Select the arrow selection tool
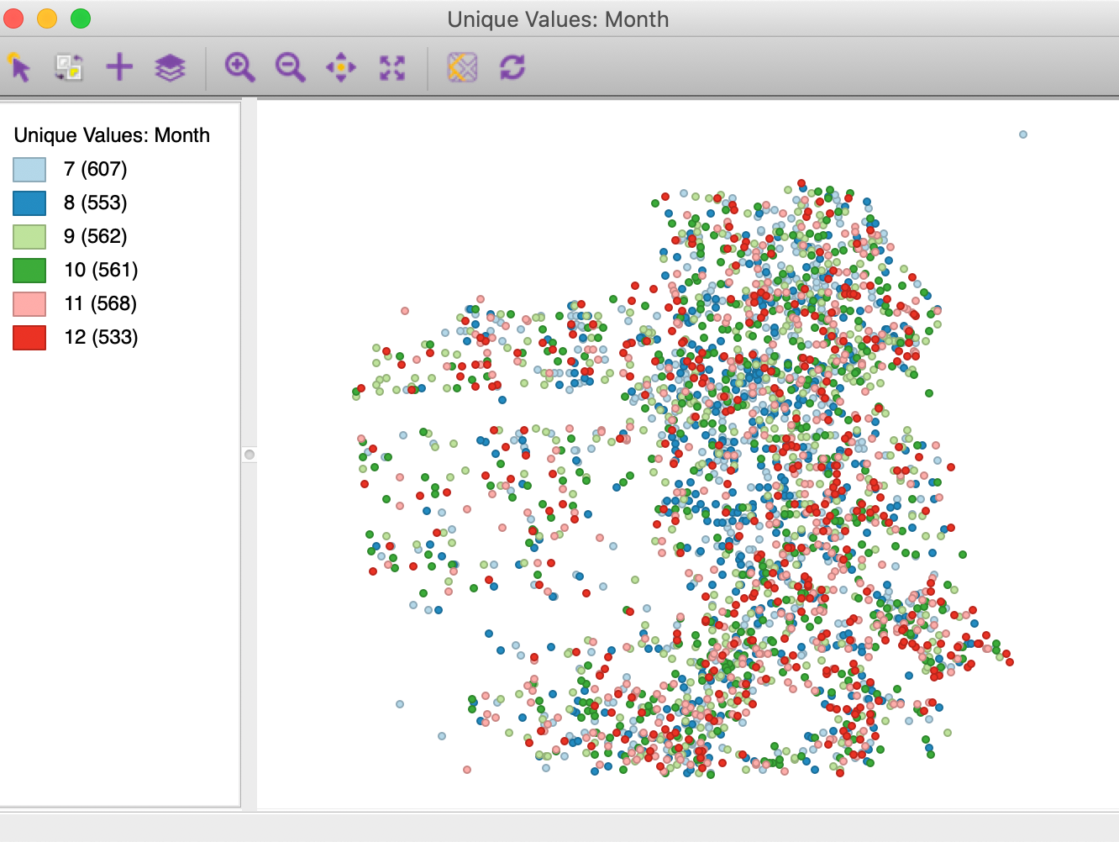Viewport: 1119px width, 842px height. [18, 67]
